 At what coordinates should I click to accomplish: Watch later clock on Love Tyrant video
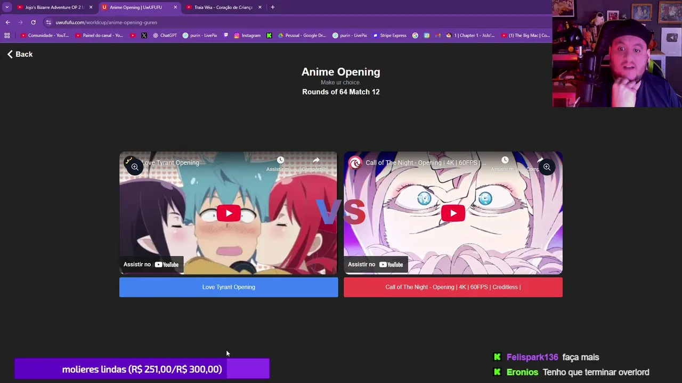point(280,160)
